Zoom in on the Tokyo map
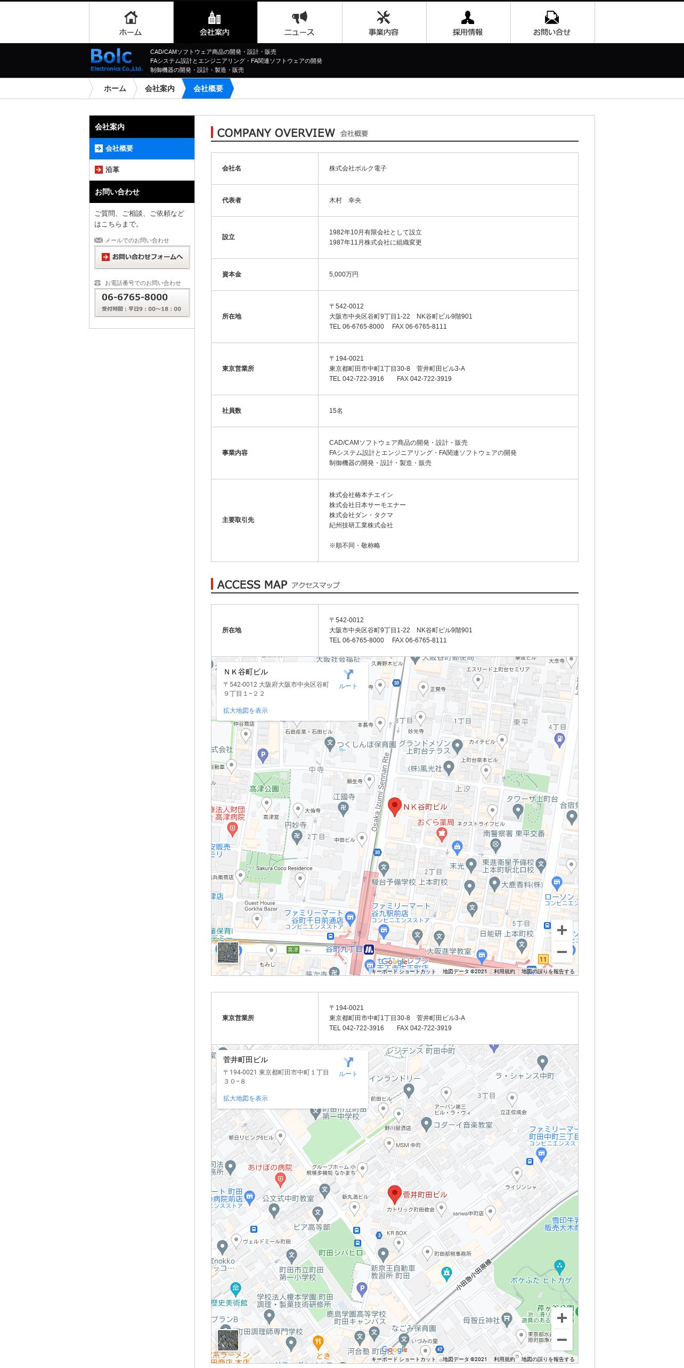684x1368 pixels. tap(561, 1318)
